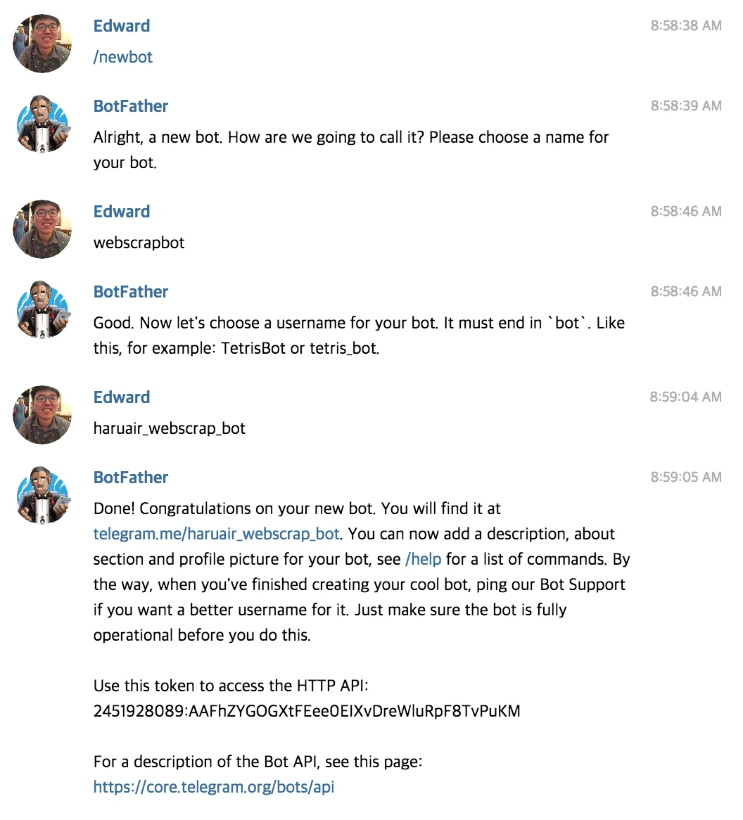Click Edward's avatar by haruair_webscrap_bot message
743x820 pixels.
coord(42,415)
